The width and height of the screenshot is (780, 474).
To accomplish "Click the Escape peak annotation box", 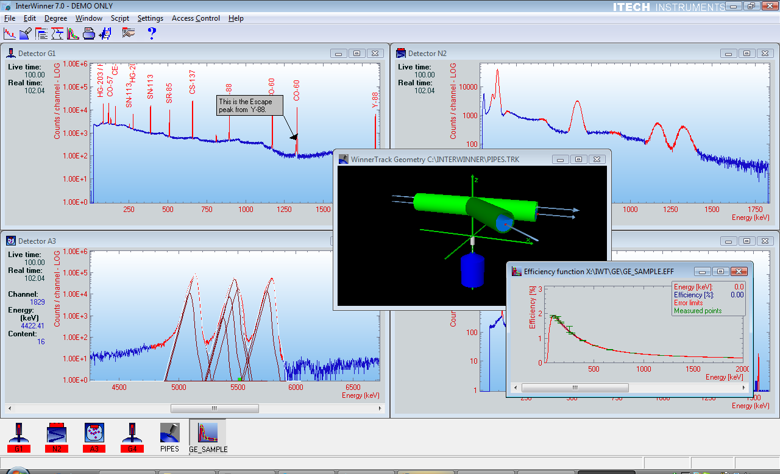I will [x=250, y=105].
